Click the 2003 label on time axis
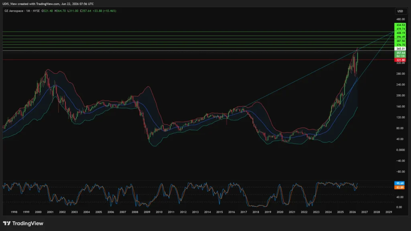The image size is (411, 231). click(74, 212)
